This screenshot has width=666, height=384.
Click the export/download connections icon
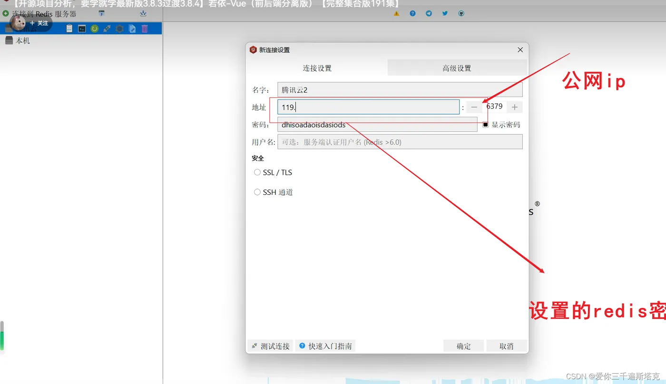point(143,13)
